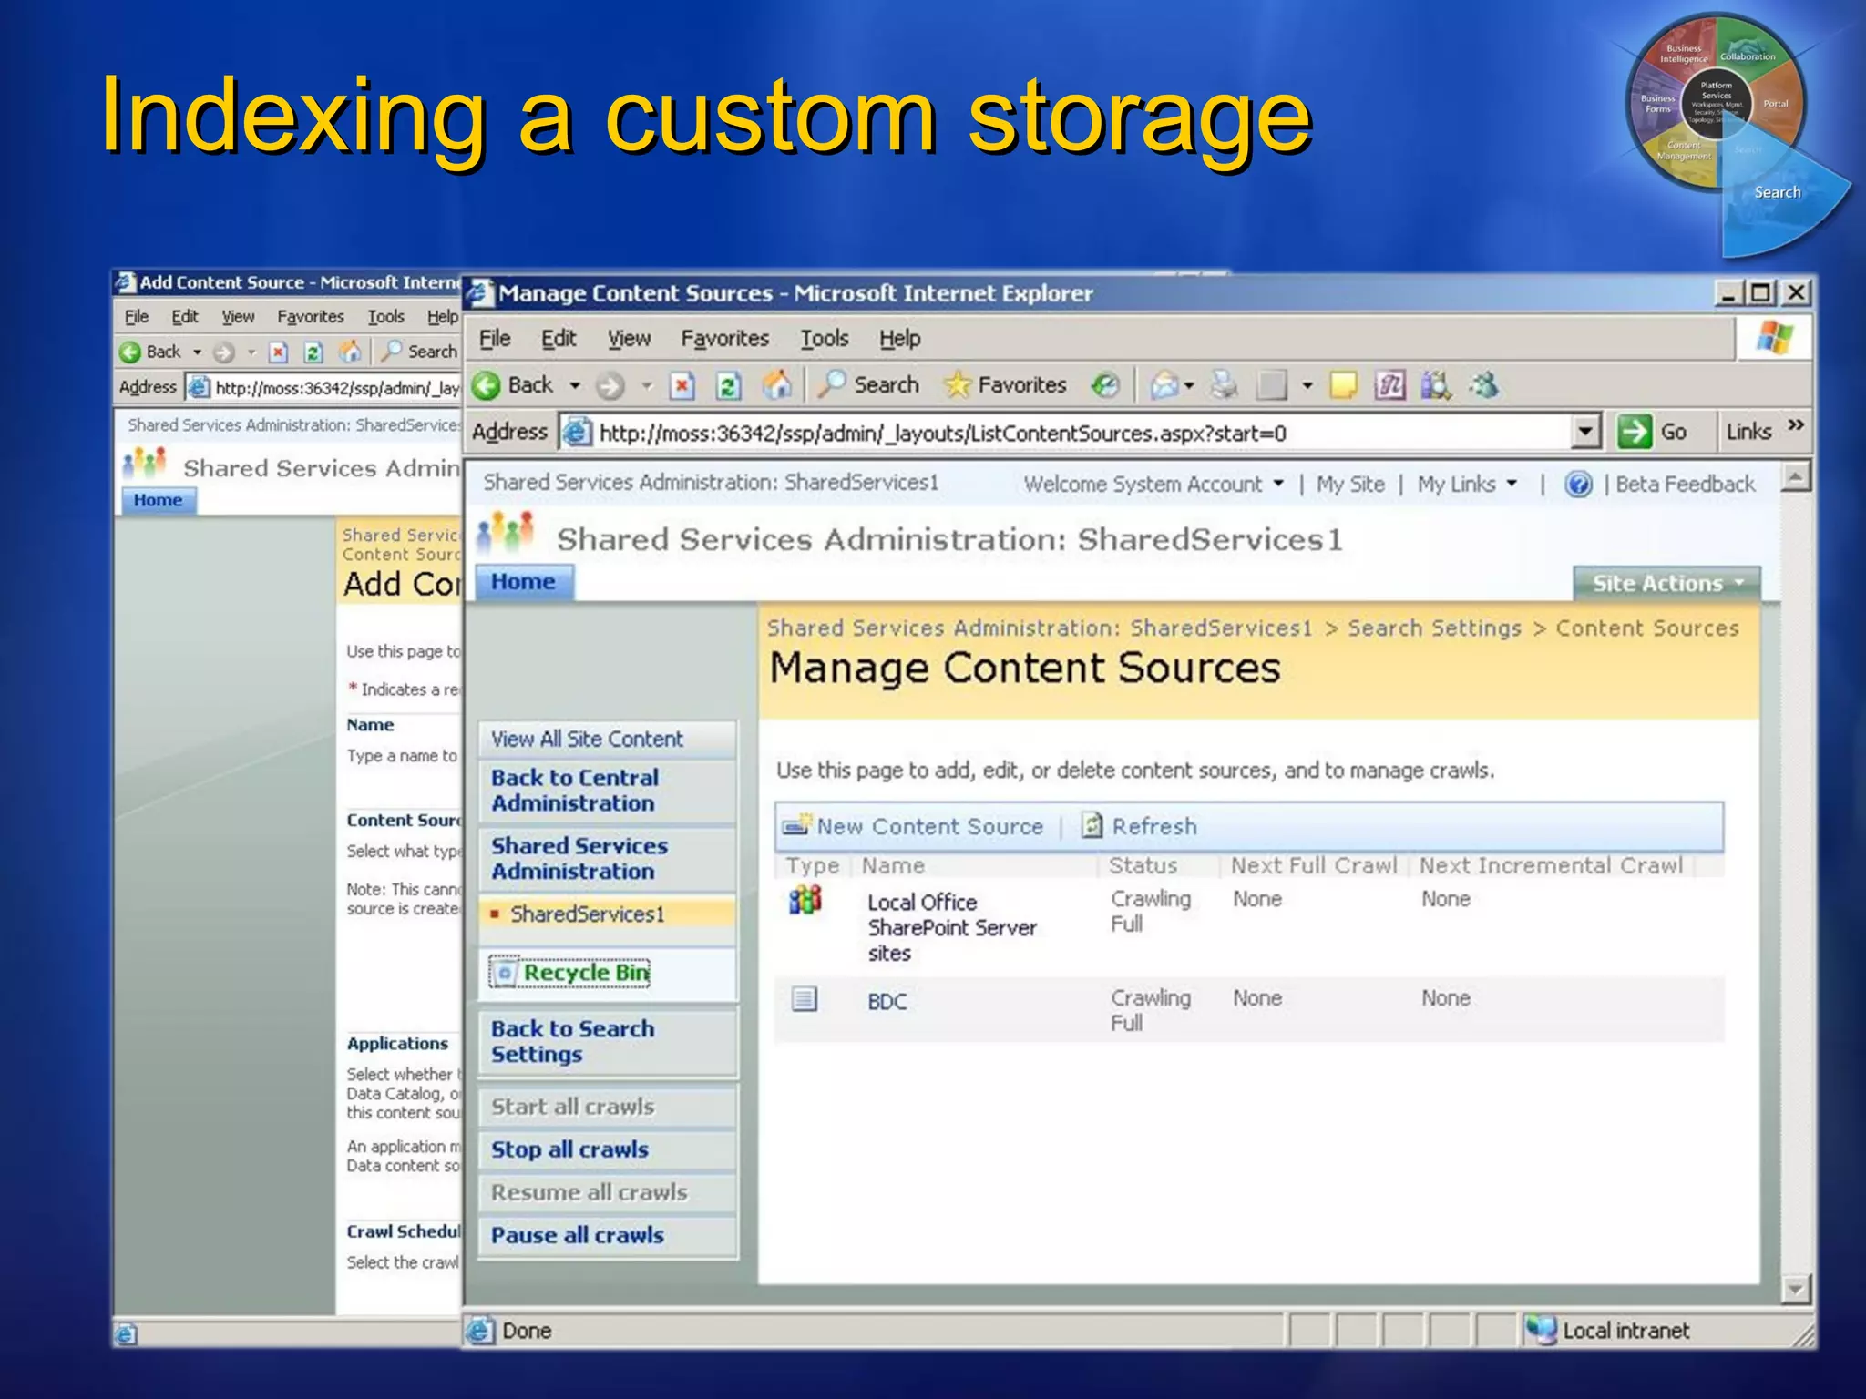The image size is (1866, 1399).
Task: Open Shared Services Administration link in sidebar
Action: tap(579, 858)
